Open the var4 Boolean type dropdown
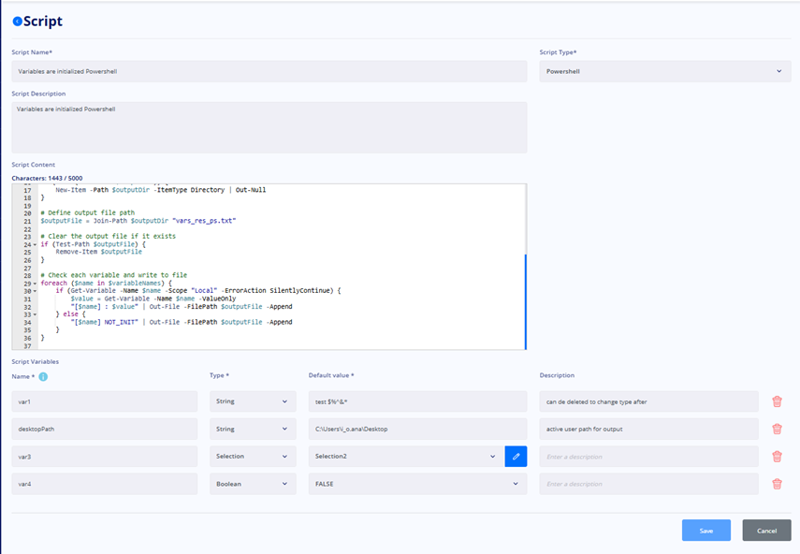Screen dimensions: 800x554 [253, 484]
